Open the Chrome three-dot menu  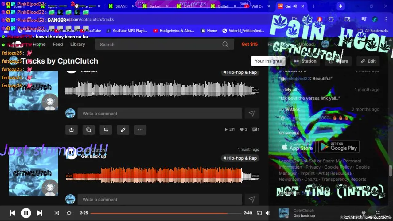[x=386, y=19]
